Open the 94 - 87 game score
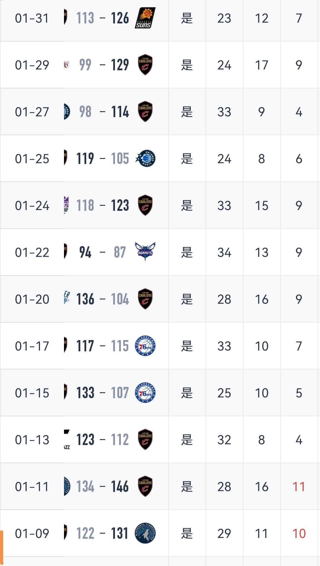Viewport: 320px width, 566px height. tap(103, 252)
